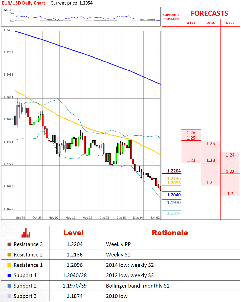Click the 1.2136 cell in Level column
This screenshot has height=302, width=241.
click(75, 255)
